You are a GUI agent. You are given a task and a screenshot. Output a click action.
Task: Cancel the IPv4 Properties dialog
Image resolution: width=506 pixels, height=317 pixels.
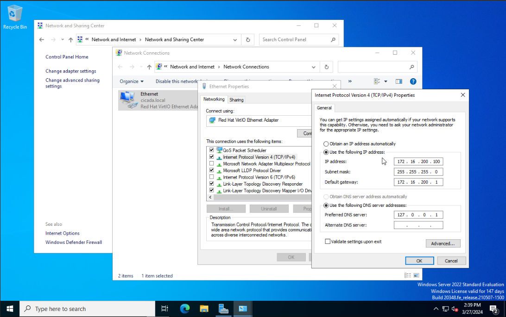pyautogui.click(x=451, y=261)
